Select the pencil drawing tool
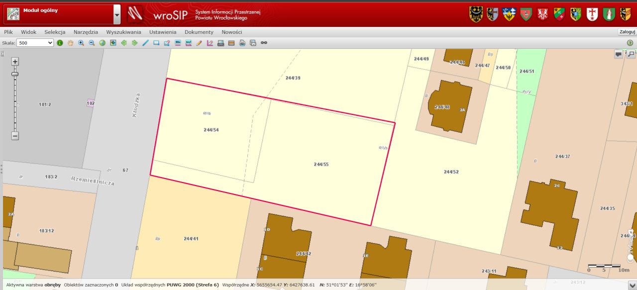637x290 pixels. coord(199,43)
